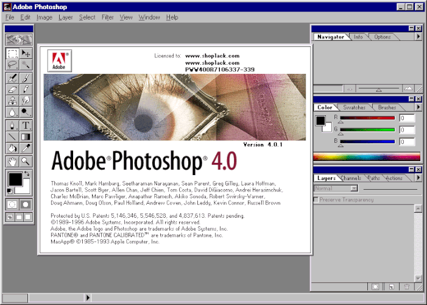
Task: Open the Actions tab
Action: pyautogui.click(x=394, y=178)
